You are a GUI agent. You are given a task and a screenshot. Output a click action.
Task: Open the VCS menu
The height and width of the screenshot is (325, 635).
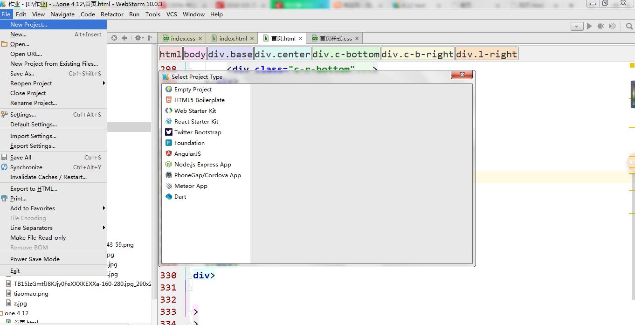[x=172, y=14]
